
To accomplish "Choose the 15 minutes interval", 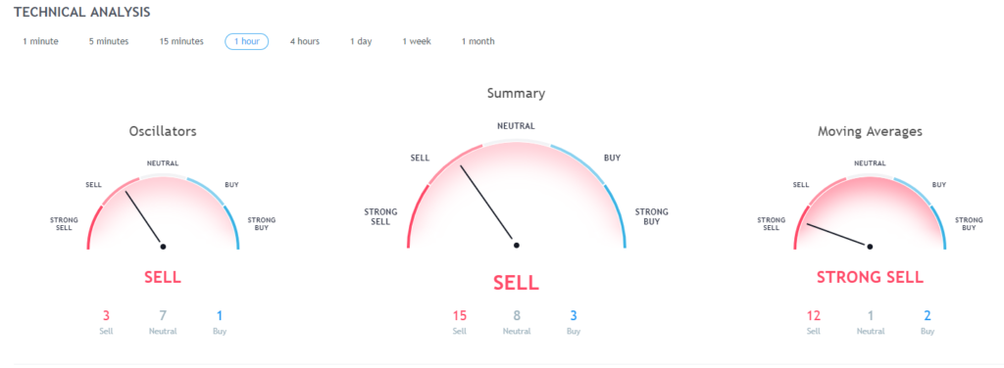I will [181, 41].
